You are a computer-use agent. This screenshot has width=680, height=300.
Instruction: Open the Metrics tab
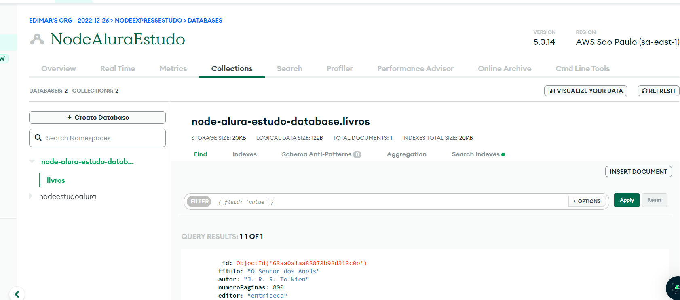173,69
